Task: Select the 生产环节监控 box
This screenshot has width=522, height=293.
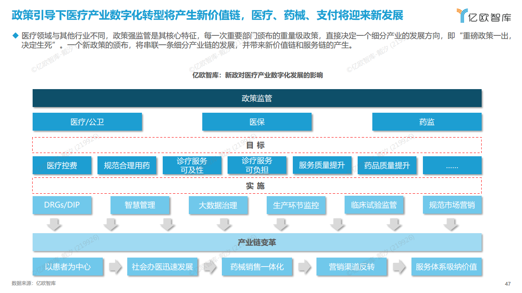Action: (296, 205)
